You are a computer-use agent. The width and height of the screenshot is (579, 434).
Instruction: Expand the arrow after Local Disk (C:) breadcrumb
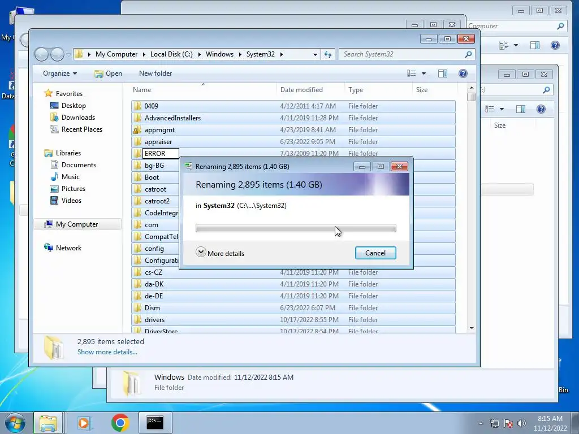coord(200,54)
